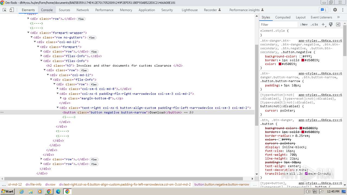Add a new style rule with plus icon
Image resolution: width=347 pixels, height=195 pixels.
(x=323, y=24)
